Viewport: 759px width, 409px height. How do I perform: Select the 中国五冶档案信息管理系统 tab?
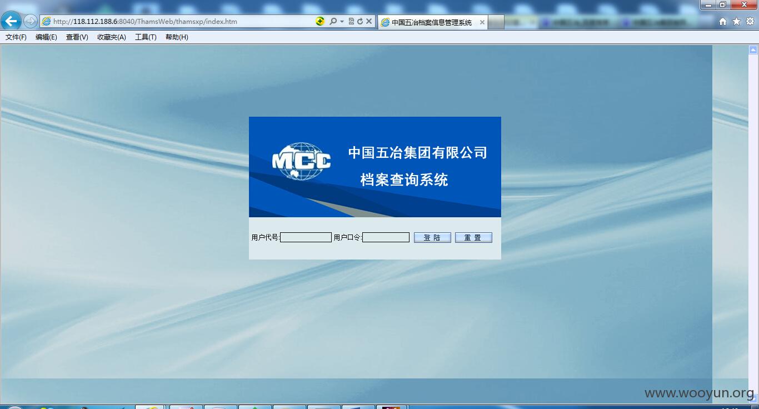pos(432,22)
